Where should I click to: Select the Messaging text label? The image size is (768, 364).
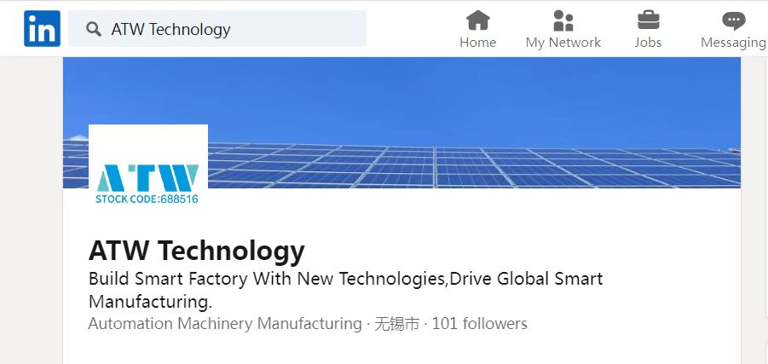pyautogui.click(x=733, y=43)
